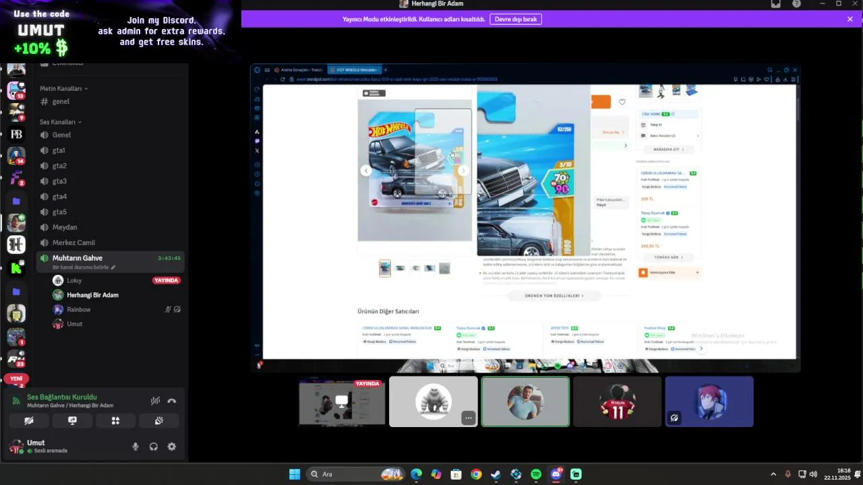Show hidden system tray icons
Image resolution: width=863 pixels, height=485 pixels.
click(773, 474)
